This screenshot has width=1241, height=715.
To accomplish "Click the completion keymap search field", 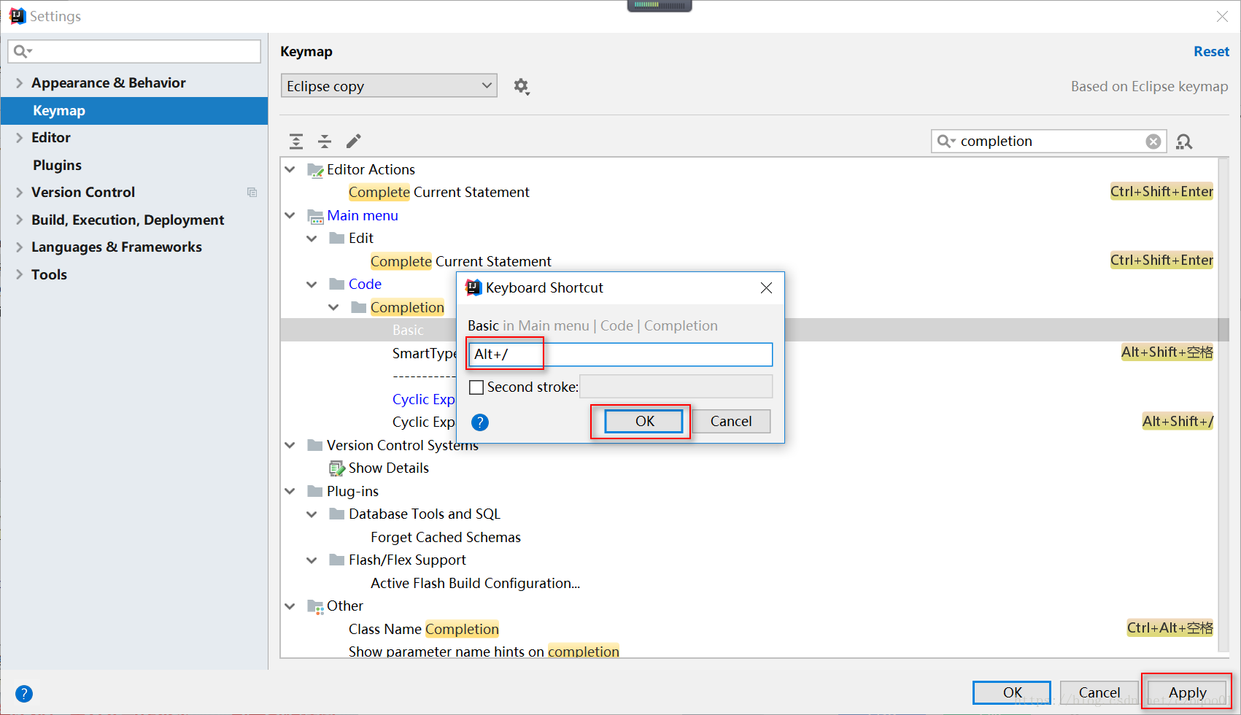I will [1049, 142].
